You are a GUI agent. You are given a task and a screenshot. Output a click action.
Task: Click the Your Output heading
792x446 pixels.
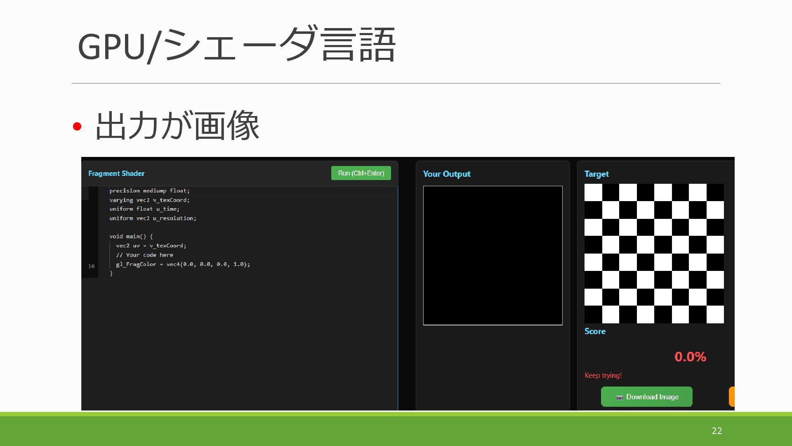coord(446,174)
